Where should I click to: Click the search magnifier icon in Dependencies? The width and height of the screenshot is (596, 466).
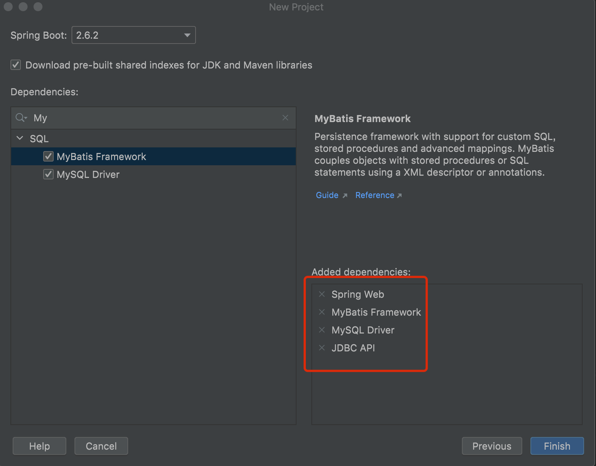pyautogui.click(x=21, y=118)
